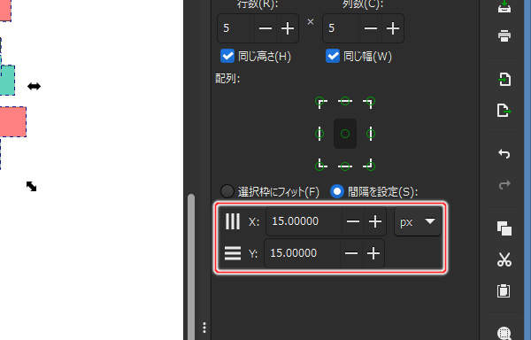Decrease the row count with minus
The width and height of the screenshot is (531, 340).
265,28
